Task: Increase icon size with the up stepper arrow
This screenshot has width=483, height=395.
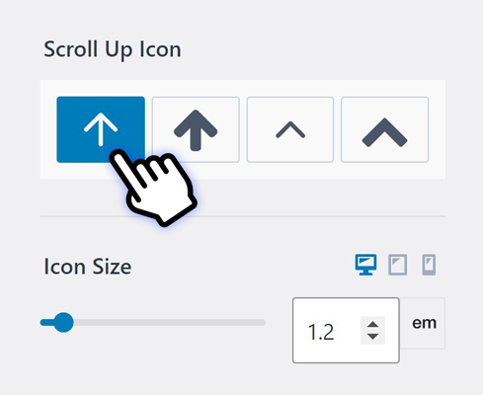Action: [x=372, y=325]
